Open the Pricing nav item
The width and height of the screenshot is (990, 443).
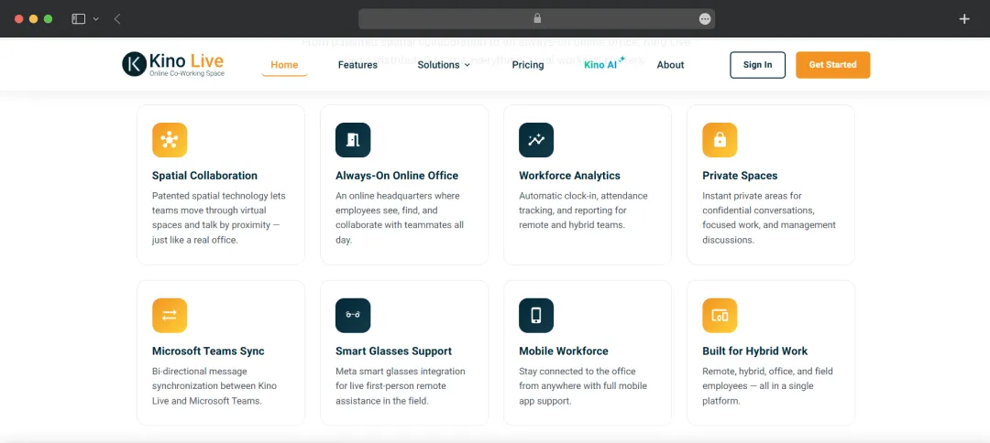tap(528, 65)
